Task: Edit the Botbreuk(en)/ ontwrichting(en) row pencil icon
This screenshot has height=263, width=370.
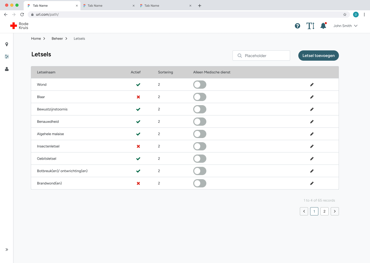Action: click(312, 171)
